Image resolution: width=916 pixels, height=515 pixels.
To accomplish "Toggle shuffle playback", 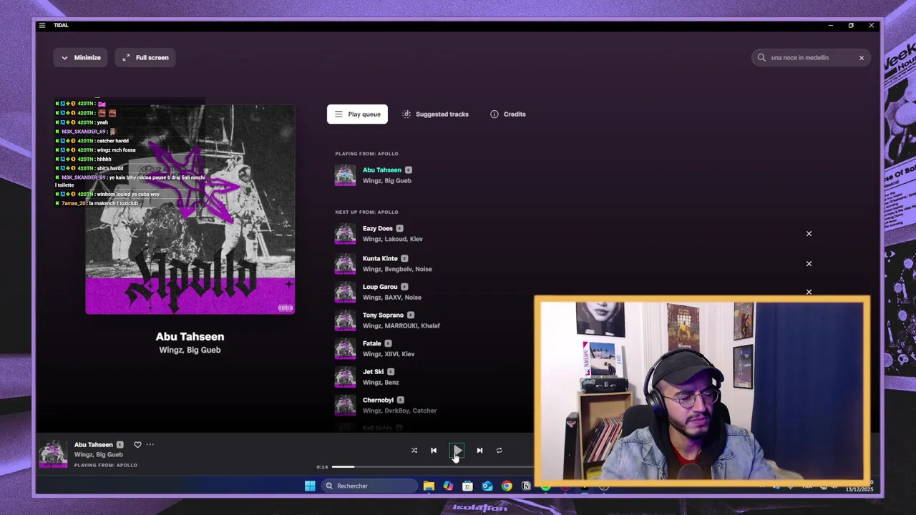I will (414, 451).
